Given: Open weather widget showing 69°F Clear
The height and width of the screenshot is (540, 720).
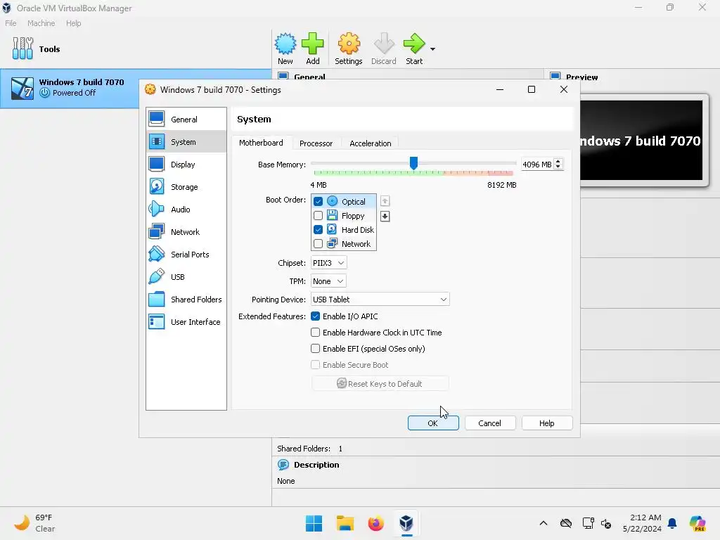Looking at the screenshot, I should [34, 523].
